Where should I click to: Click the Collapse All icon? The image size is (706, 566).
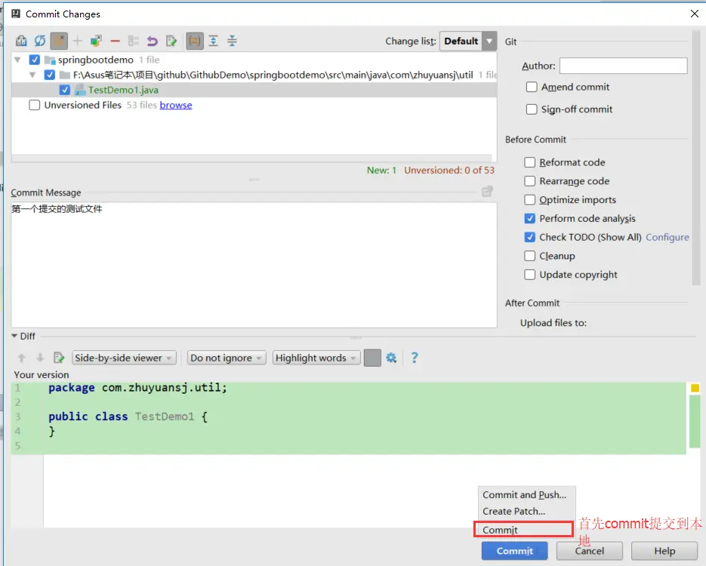[x=232, y=41]
